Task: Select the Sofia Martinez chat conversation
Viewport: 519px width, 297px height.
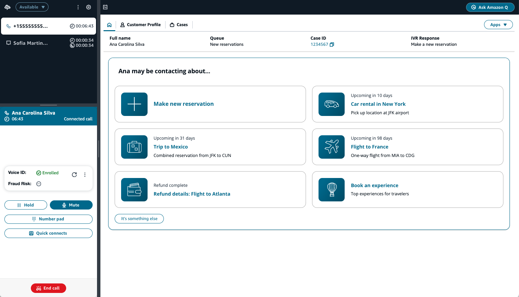Action: pyautogui.click(x=31, y=43)
